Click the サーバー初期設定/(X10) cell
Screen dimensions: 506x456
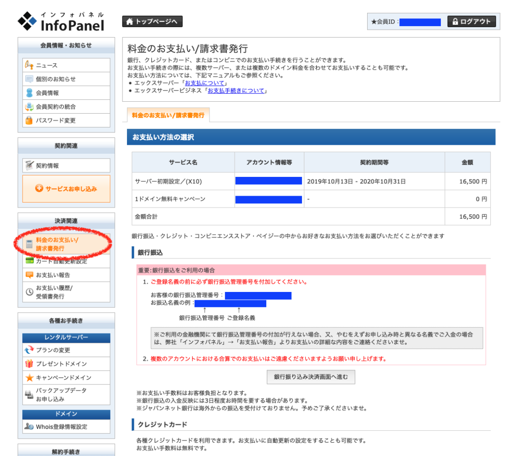[x=183, y=181]
